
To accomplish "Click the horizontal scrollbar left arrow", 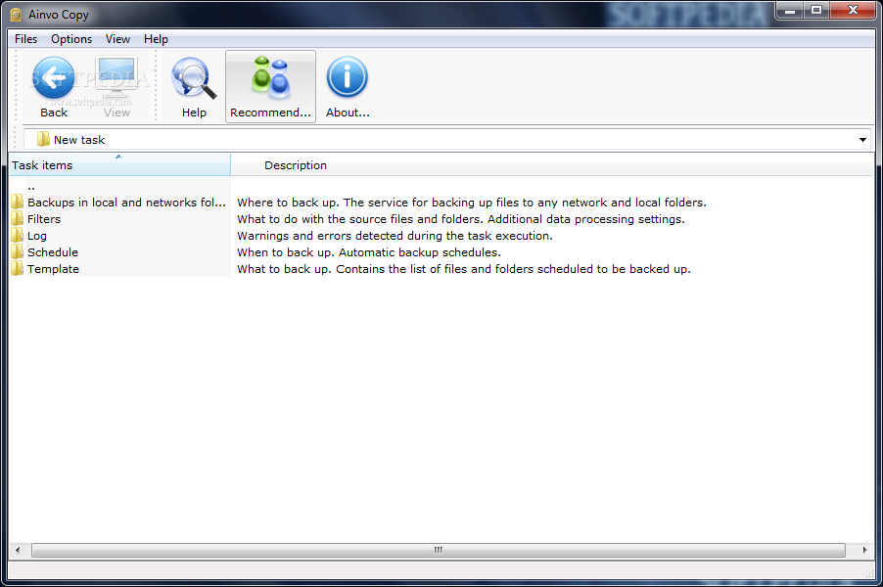I will (x=18, y=550).
